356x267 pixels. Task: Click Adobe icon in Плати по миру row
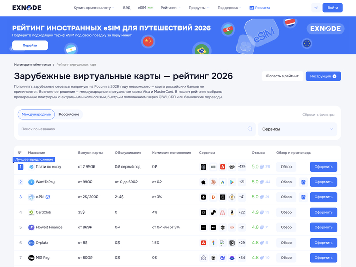223,167
